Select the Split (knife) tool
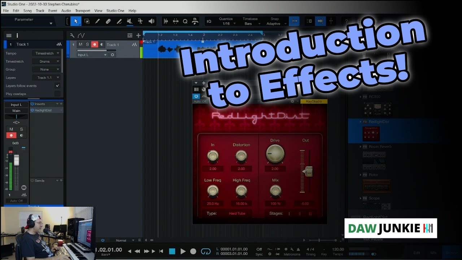The image size is (462, 260). [x=97, y=21]
